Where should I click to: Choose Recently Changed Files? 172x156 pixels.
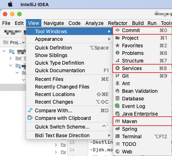point(69,87)
